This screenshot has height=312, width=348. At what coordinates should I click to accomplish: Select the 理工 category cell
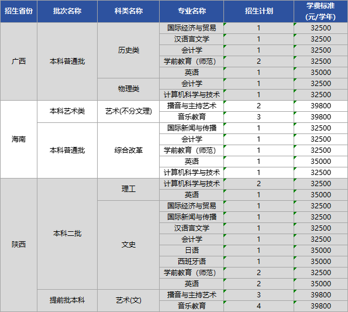point(128,189)
